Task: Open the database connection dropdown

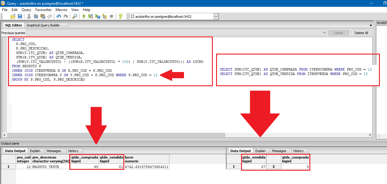Action: (x=216, y=17)
